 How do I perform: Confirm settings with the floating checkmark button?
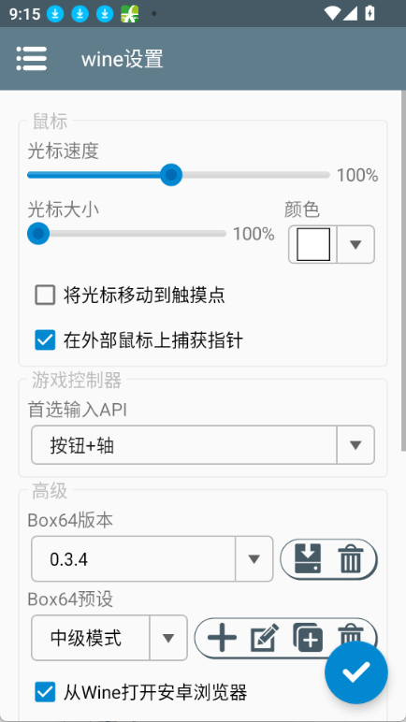coord(355,672)
